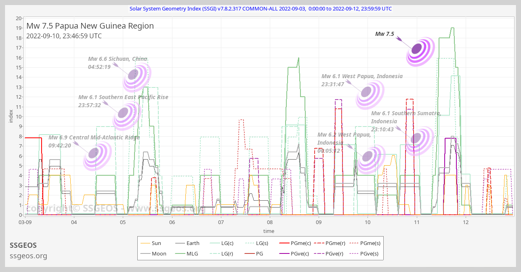Screen dimensions: 521x272
Task: Click the SSGI chart title text
Action: tap(260, 8)
